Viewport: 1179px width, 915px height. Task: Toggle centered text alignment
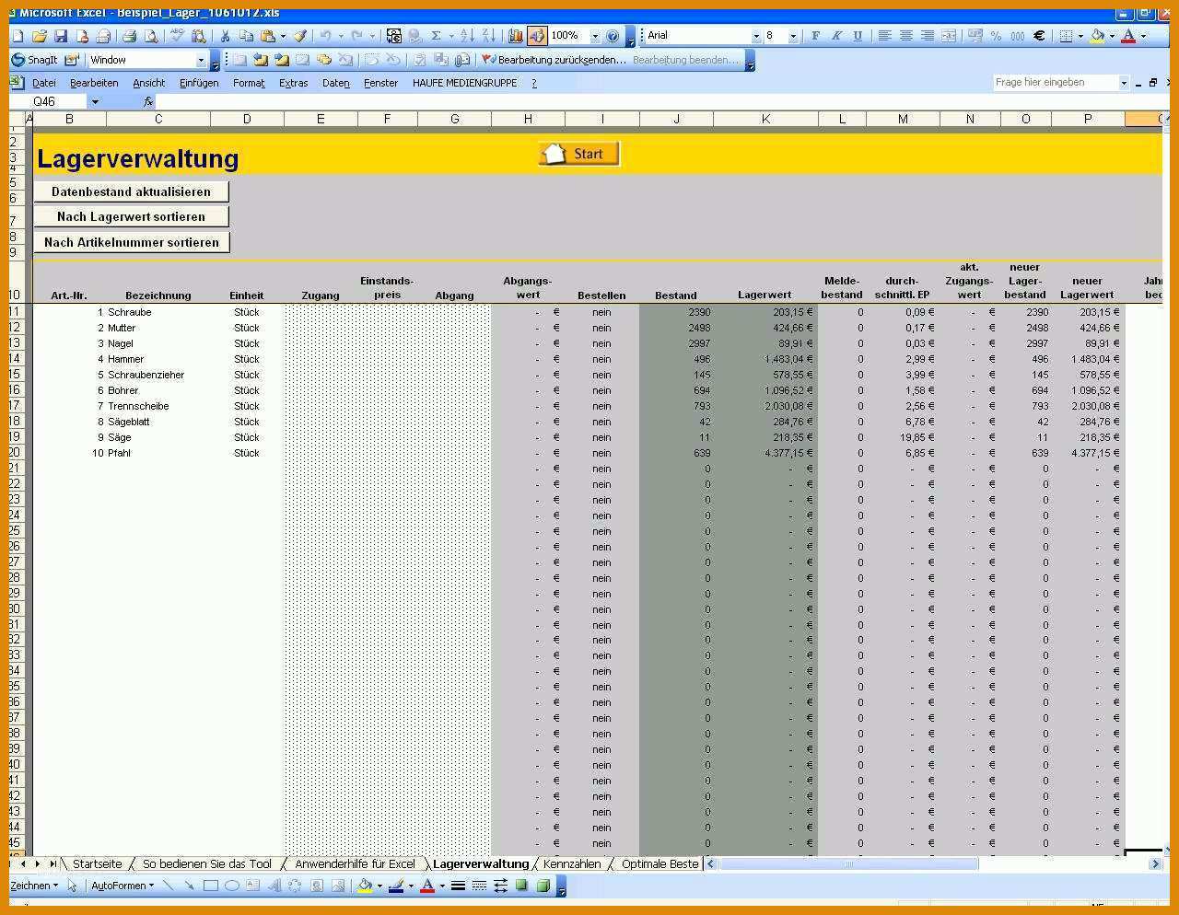pyautogui.click(x=906, y=36)
